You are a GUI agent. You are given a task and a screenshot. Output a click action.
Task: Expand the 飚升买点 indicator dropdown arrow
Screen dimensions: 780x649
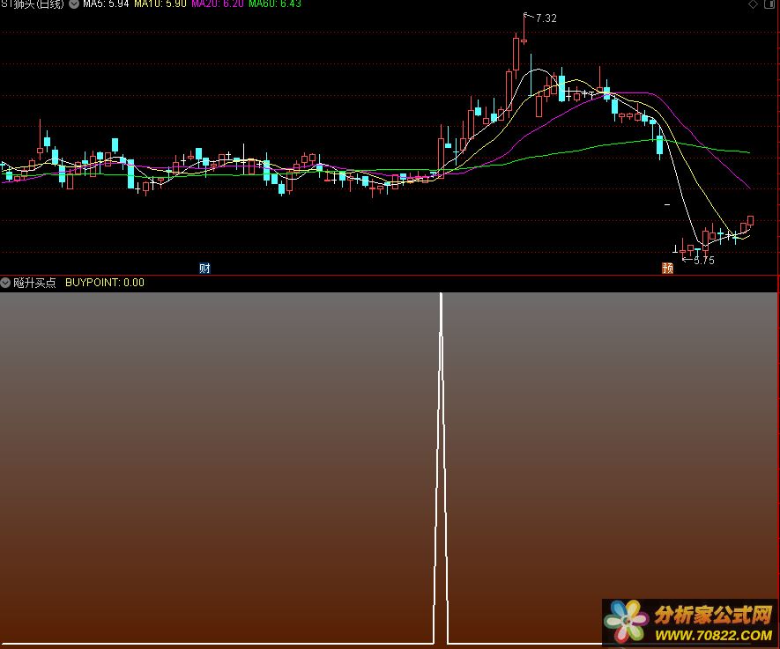pyautogui.click(x=6, y=283)
